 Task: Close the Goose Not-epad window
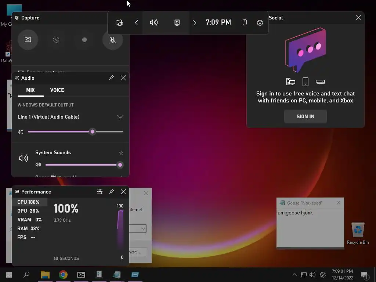click(338, 203)
